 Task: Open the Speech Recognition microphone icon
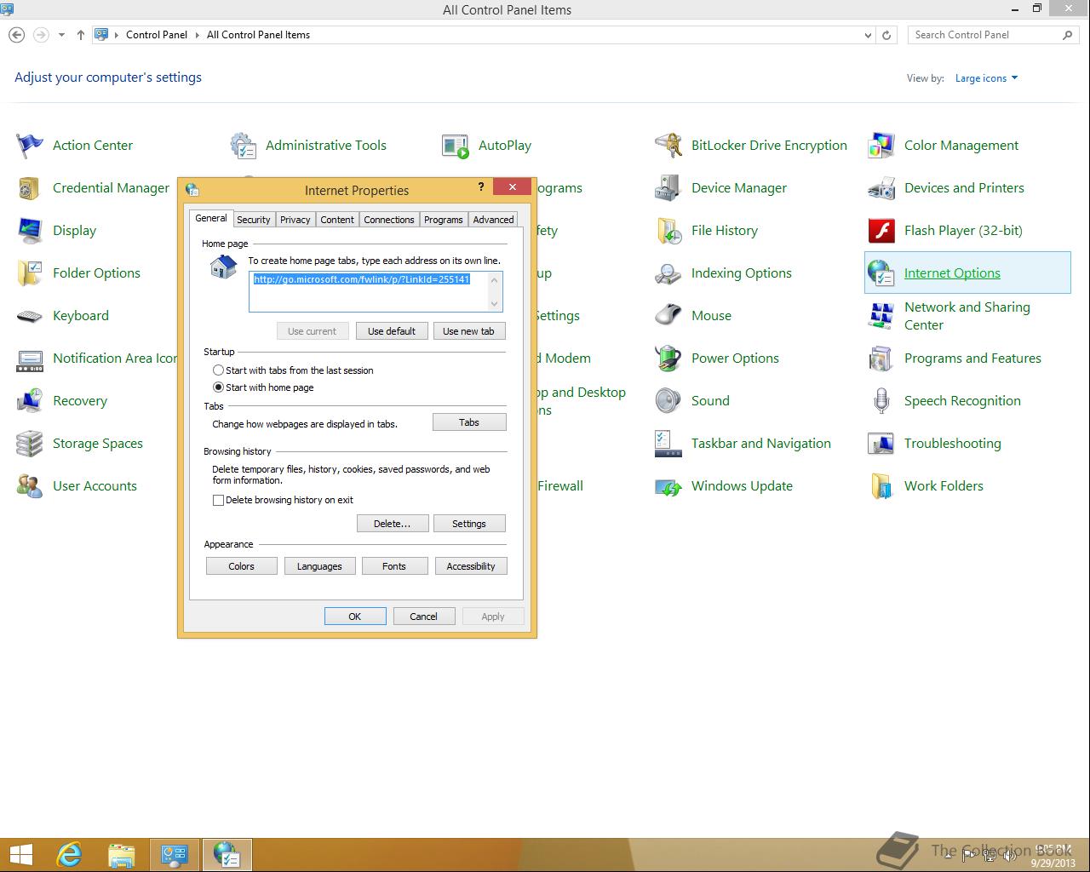881,401
